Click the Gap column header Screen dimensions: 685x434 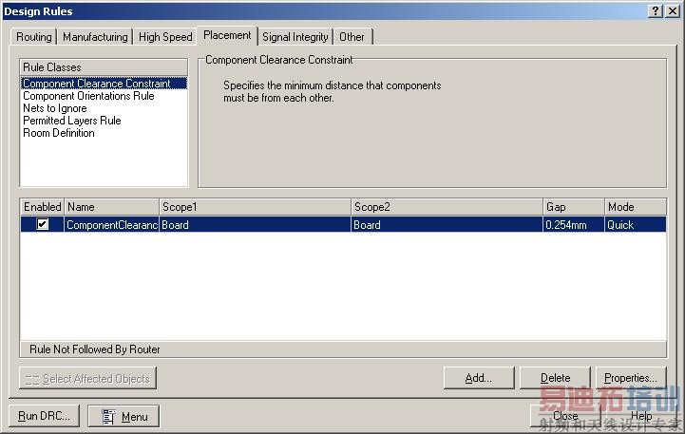[x=574, y=206]
